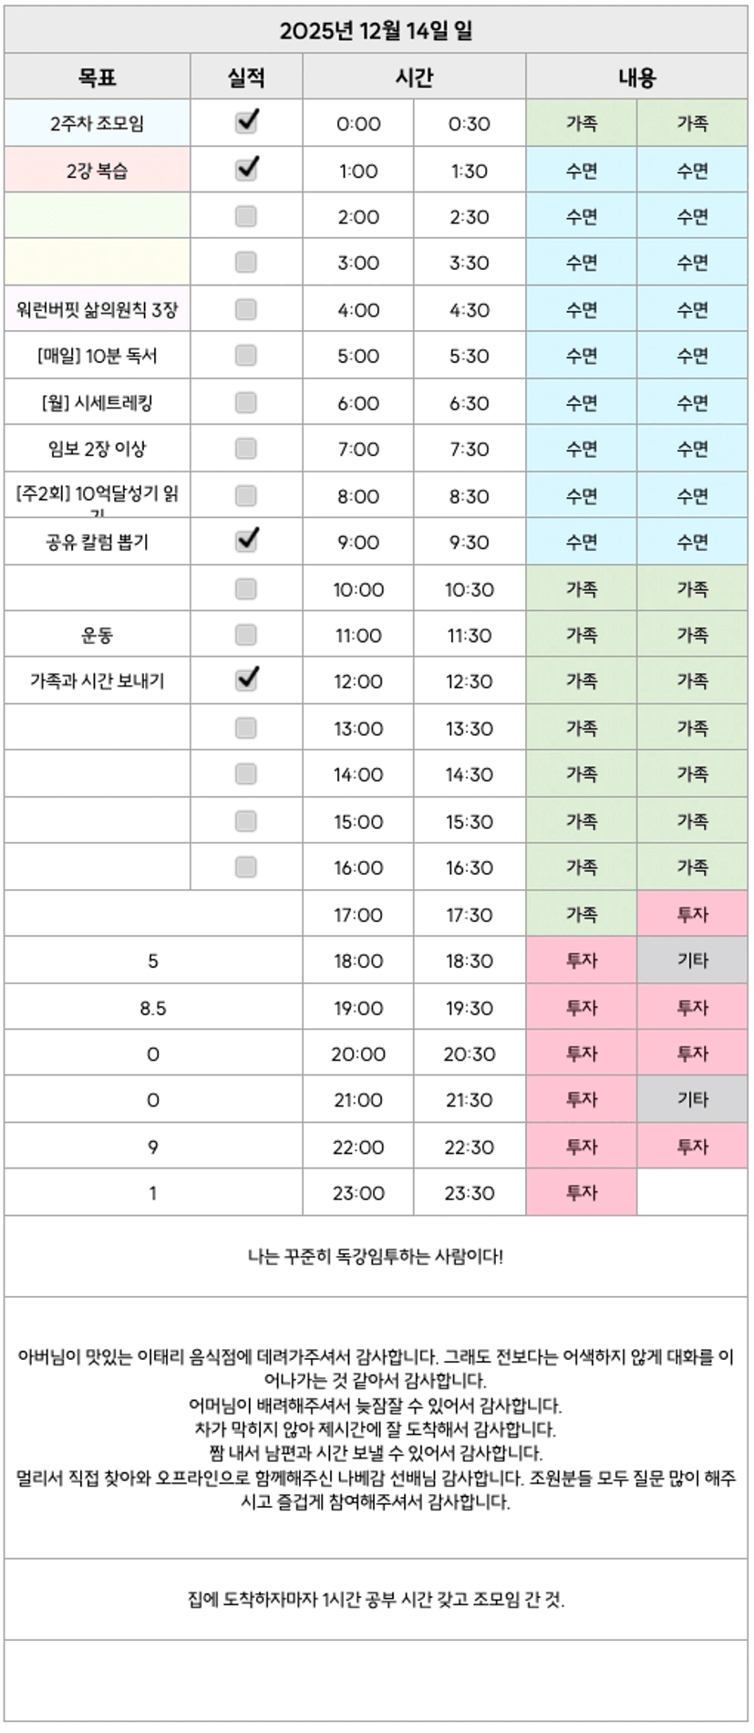Uncheck the 가족과 시간 보내기 checkbox
This screenshot has width=754, height=1733.
(x=246, y=680)
